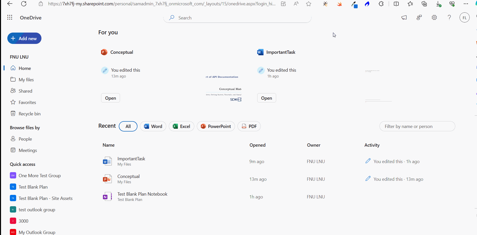This screenshot has width=477, height=235.
Task: Open the Conceptual card with Open button
Action: pyautogui.click(x=110, y=98)
